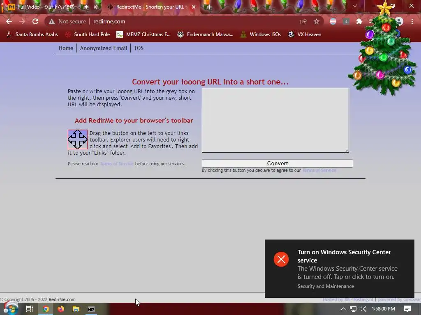Click the Convert button
This screenshot has height=315, width=421.
278,163
